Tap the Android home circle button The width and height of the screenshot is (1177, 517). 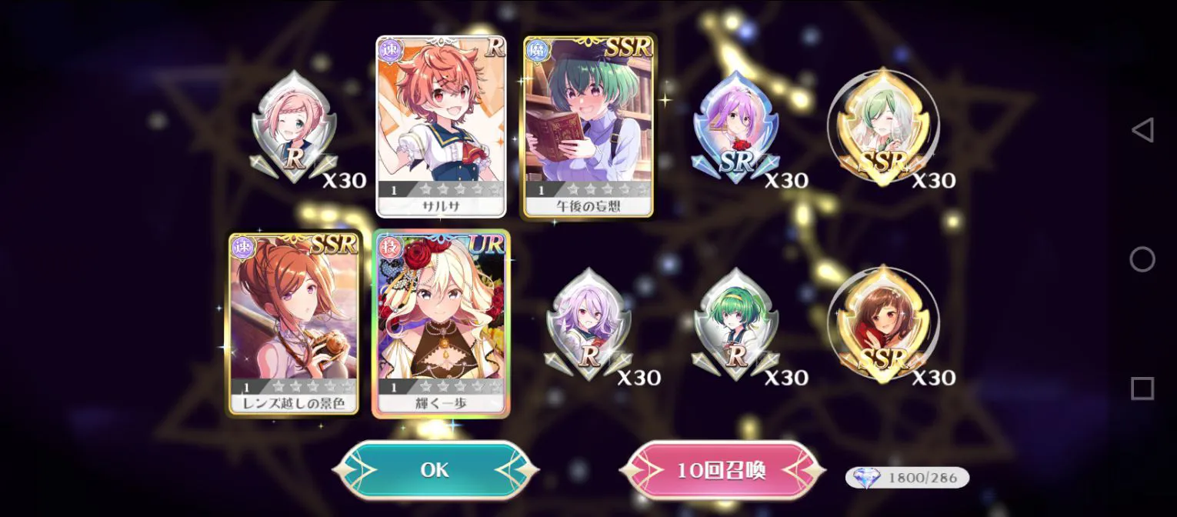[x=1142, y=259]
